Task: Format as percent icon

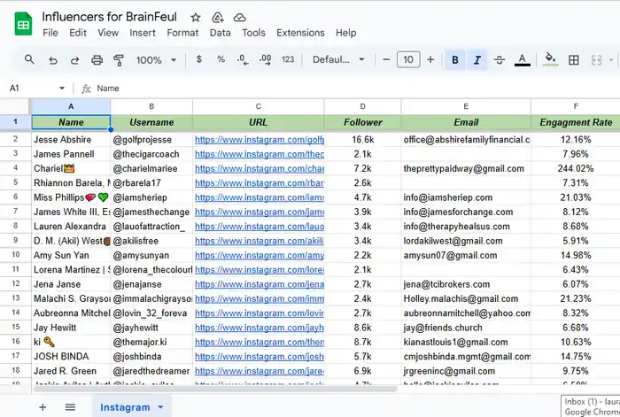Action: tap(221, 59)
